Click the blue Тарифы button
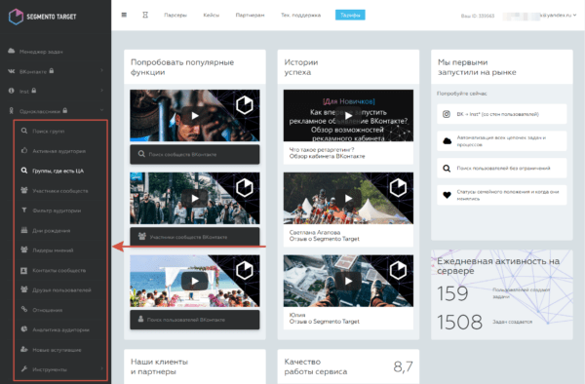This screenshot has width=585, height=384. [350, 15]
